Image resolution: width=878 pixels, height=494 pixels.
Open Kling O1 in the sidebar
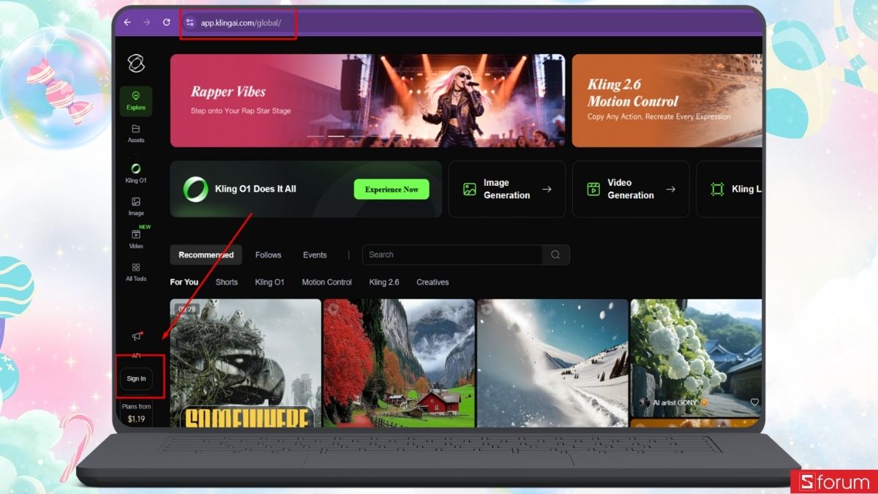136,173
